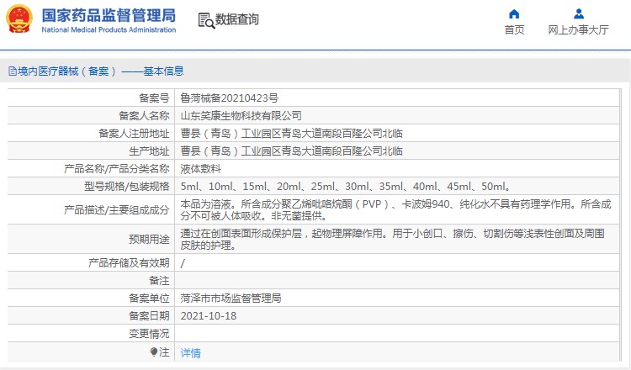
Task: Click the document icon before 境内医疗器械
Action: (x=13, y=71)
